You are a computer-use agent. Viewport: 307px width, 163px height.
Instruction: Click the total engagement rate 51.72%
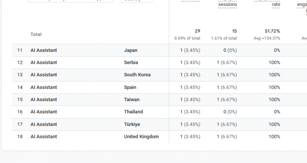272,31
